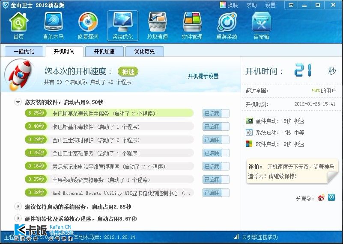Click 本地木马库 2012.1.26.14 status text
Image resolution: width=343 pixels, height=244 pixels.
point(104,237)
